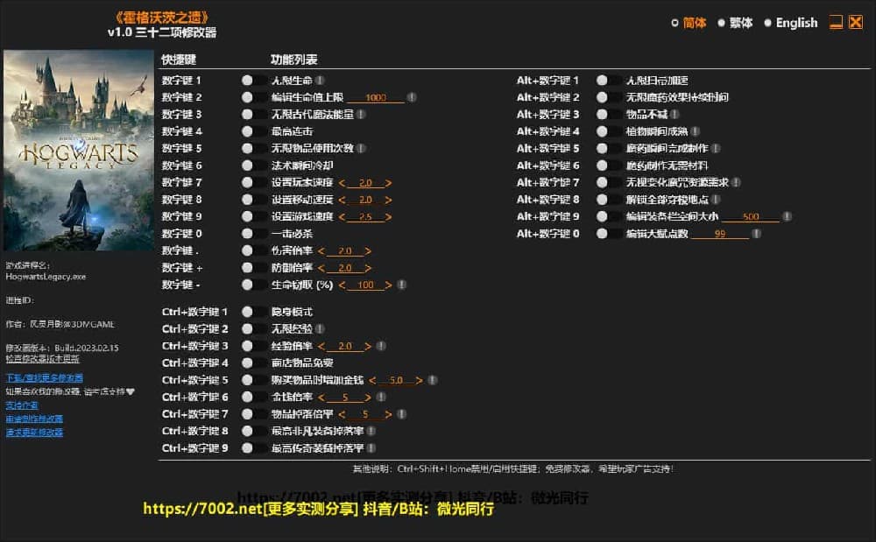Increase 设置玩家速度 with right arrow
This screenshot has height=542, width=876.
(388, 183)
